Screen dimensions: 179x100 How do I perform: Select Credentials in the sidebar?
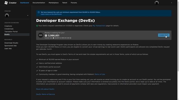(9, 29)
